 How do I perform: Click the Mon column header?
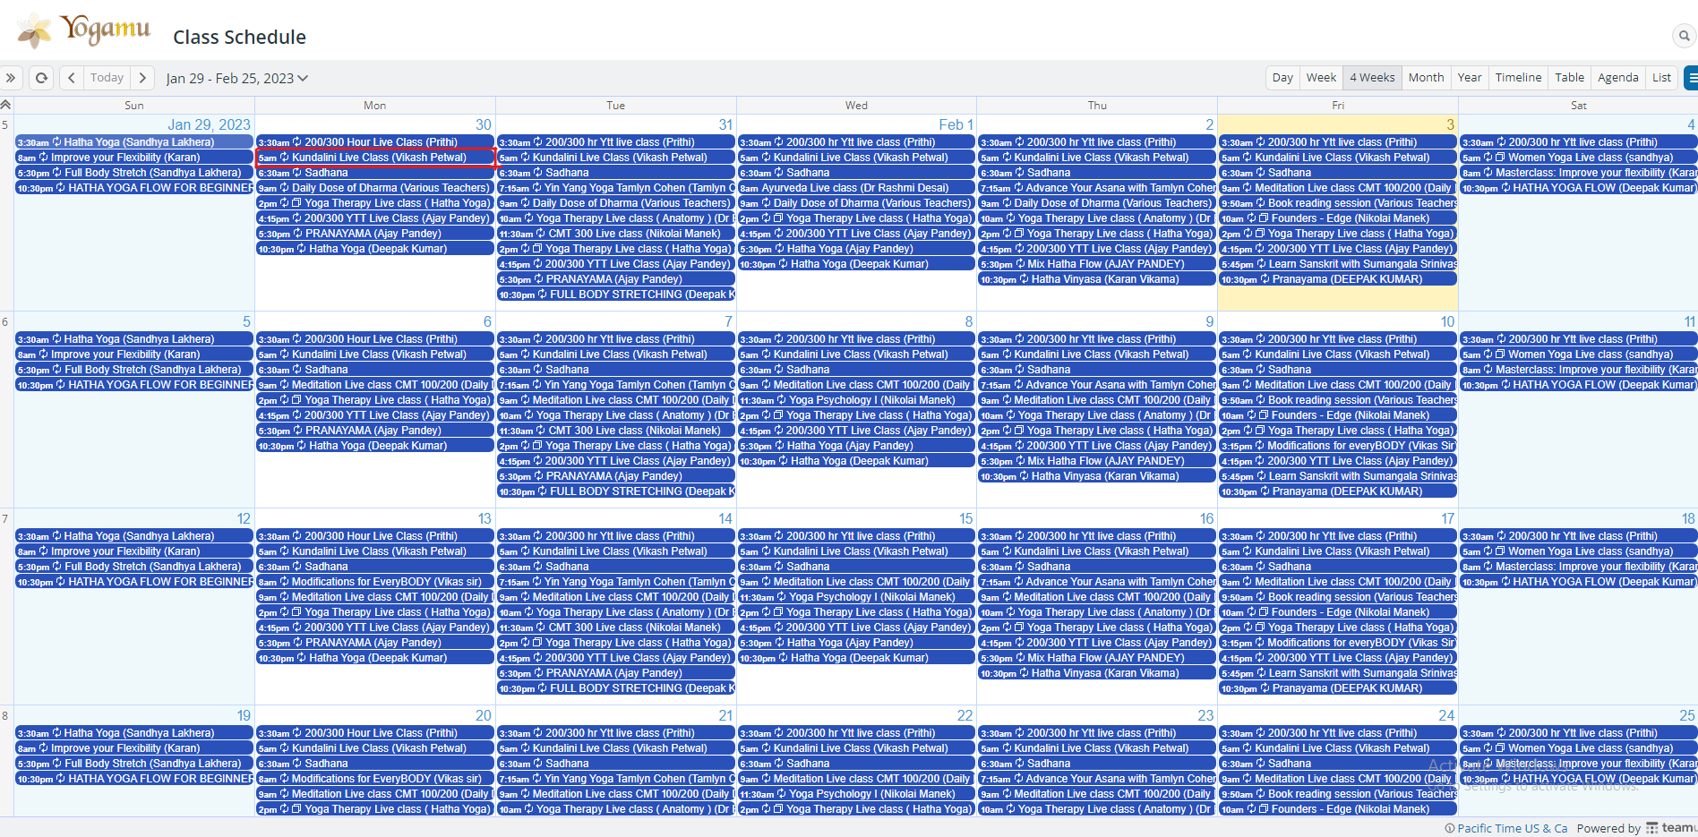click(374, 105)
